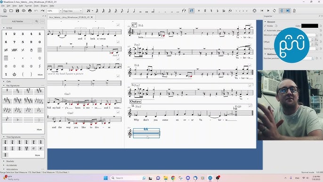Rewind to start position
Screen dimensions: 323x182
262,11
